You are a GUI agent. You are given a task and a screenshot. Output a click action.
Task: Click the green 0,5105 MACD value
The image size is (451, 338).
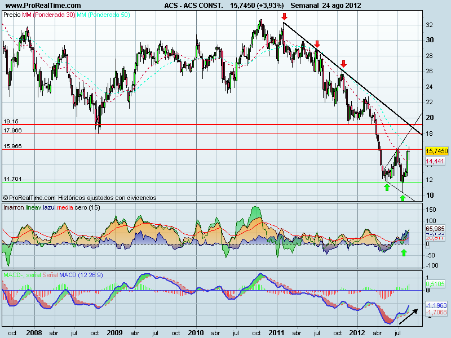click(x=435, y=284)
